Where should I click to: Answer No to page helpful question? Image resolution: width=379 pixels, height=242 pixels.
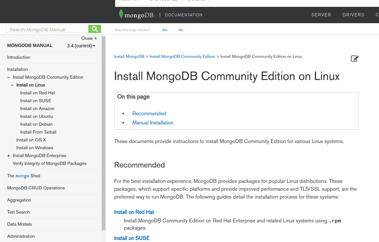[x=181, y=30]
